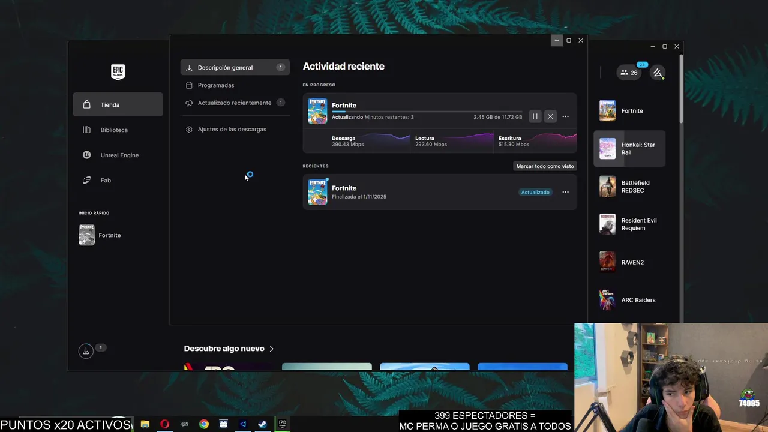Viewport: 768px width, 432px height.
Task: Pause the Fortnite update download
Action: 535,116
